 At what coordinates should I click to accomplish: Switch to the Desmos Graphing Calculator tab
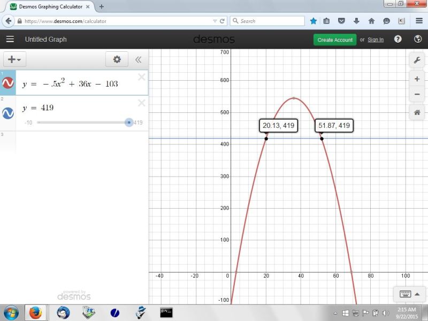[x=50, y=6]
